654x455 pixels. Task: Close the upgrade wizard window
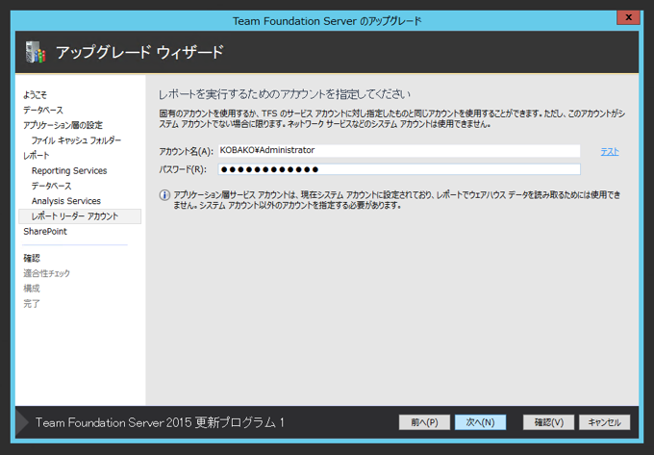click(x=628, y=17)
